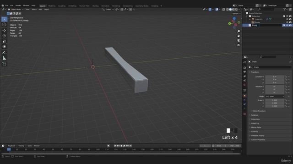This screenshot has width=293, height=164.
Task: Open the timeline Playback menu
Action: 12,146
